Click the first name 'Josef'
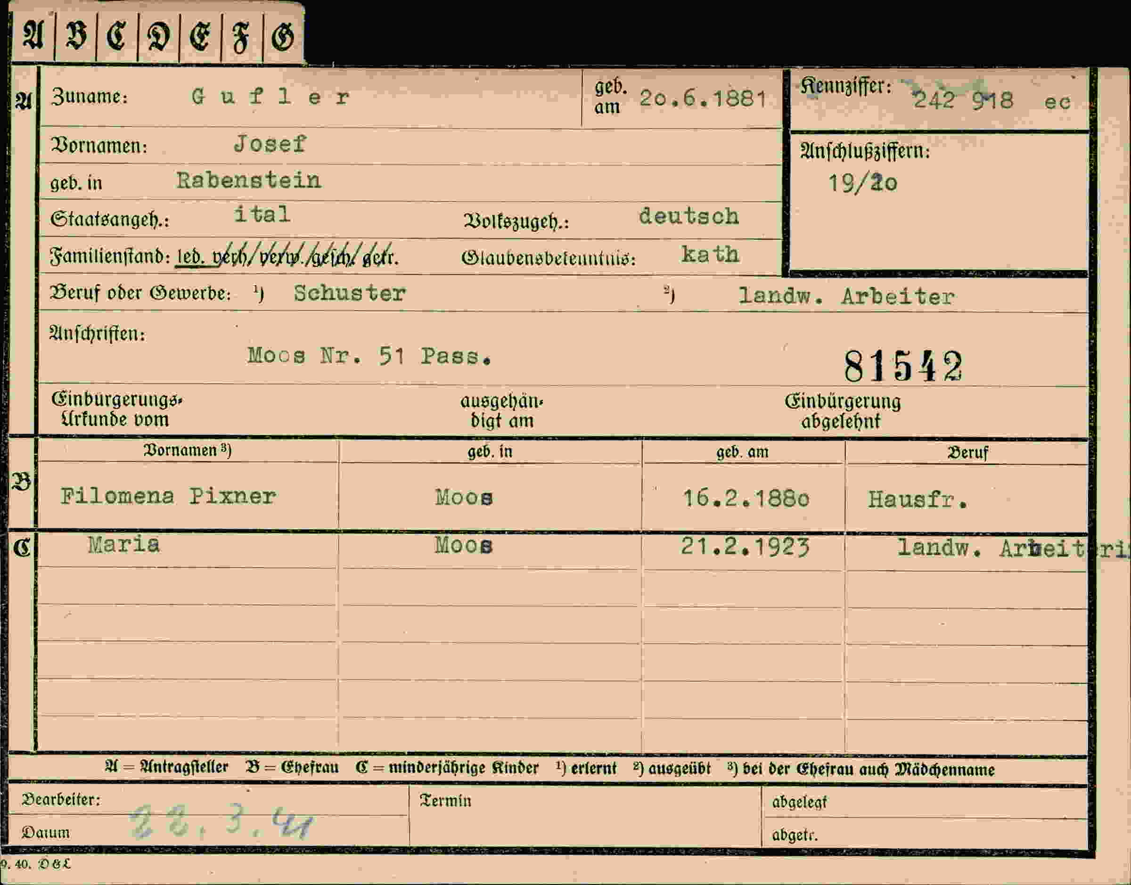 pos(270,144)
